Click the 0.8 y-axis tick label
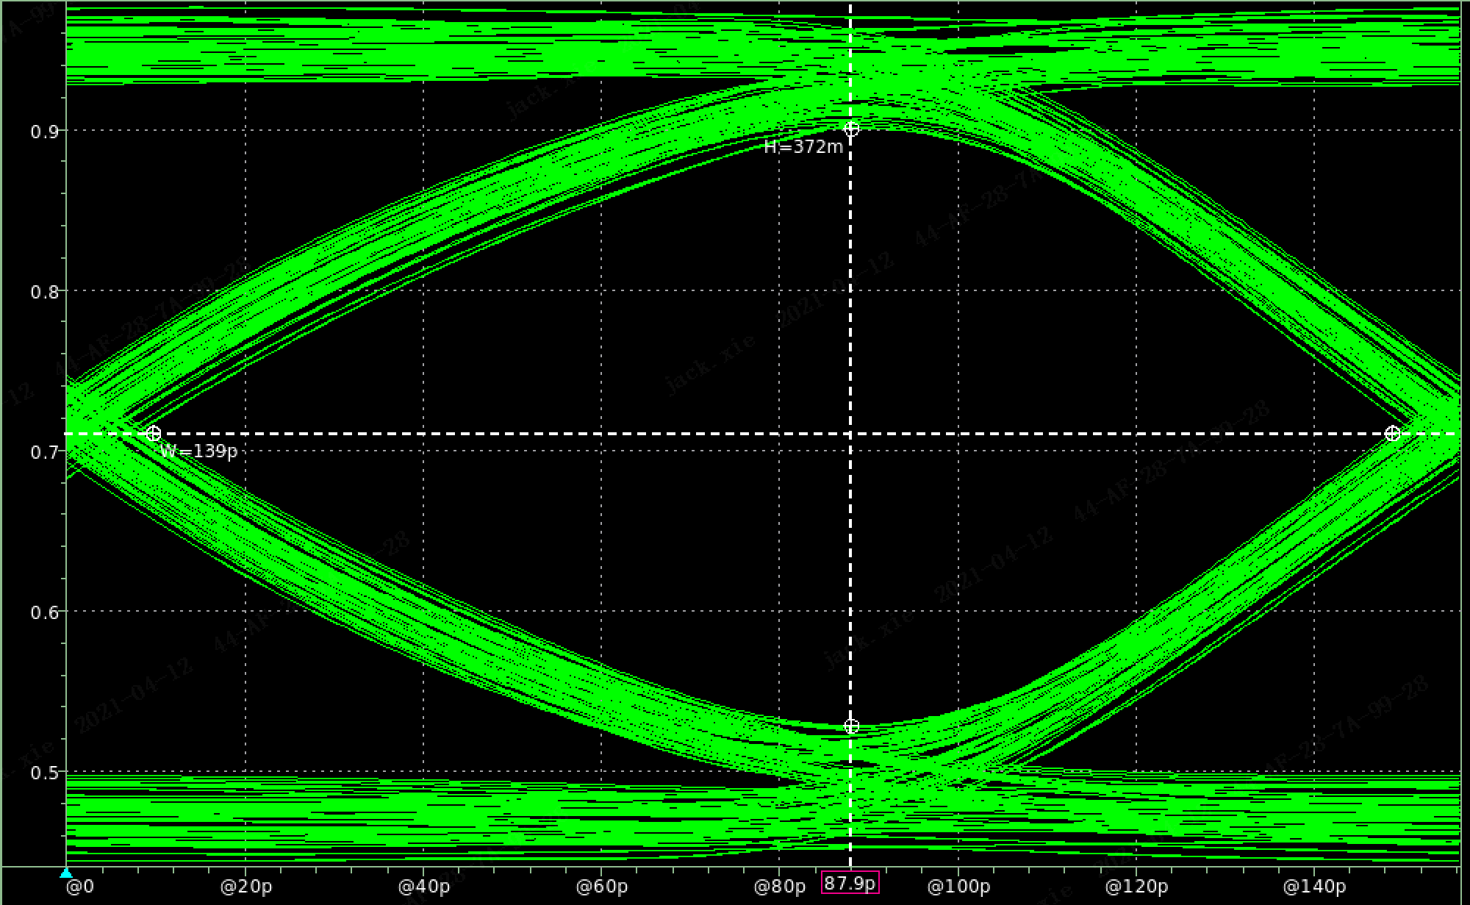Screen dimensions: 1470x905 (x=44, y=292)
